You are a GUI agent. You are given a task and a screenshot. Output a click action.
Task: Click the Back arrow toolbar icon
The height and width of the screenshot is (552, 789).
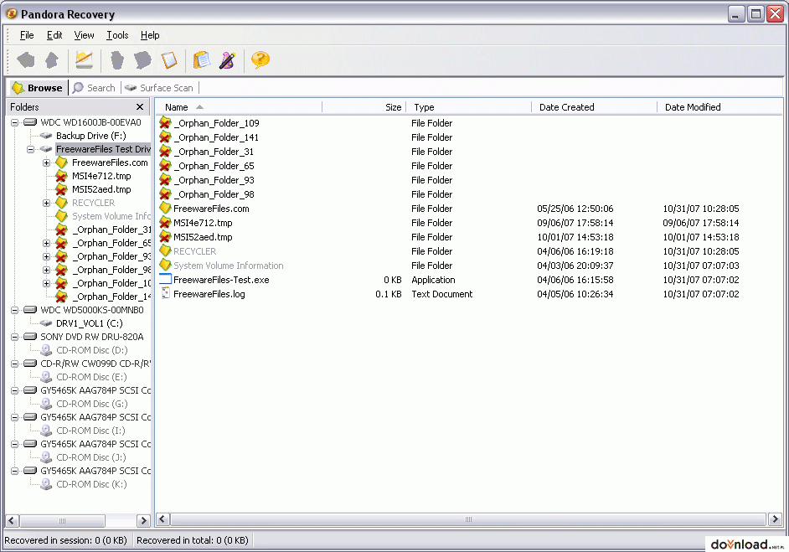pos(26,60)
